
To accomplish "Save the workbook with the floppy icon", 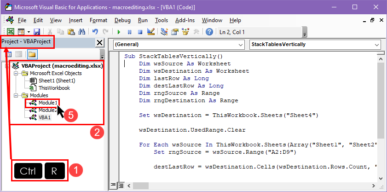I will point(37,32).
